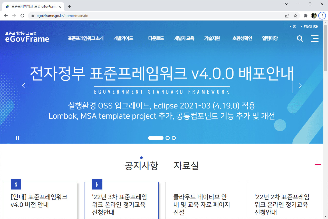
Task: Open 다운로드 menu
Action: (156, 38)
